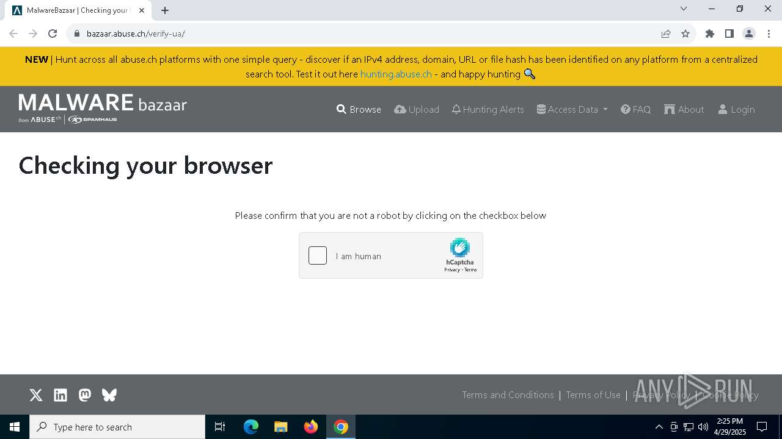Toggle the browser side panel
This screenshot has width=782, height=439.
729,34
